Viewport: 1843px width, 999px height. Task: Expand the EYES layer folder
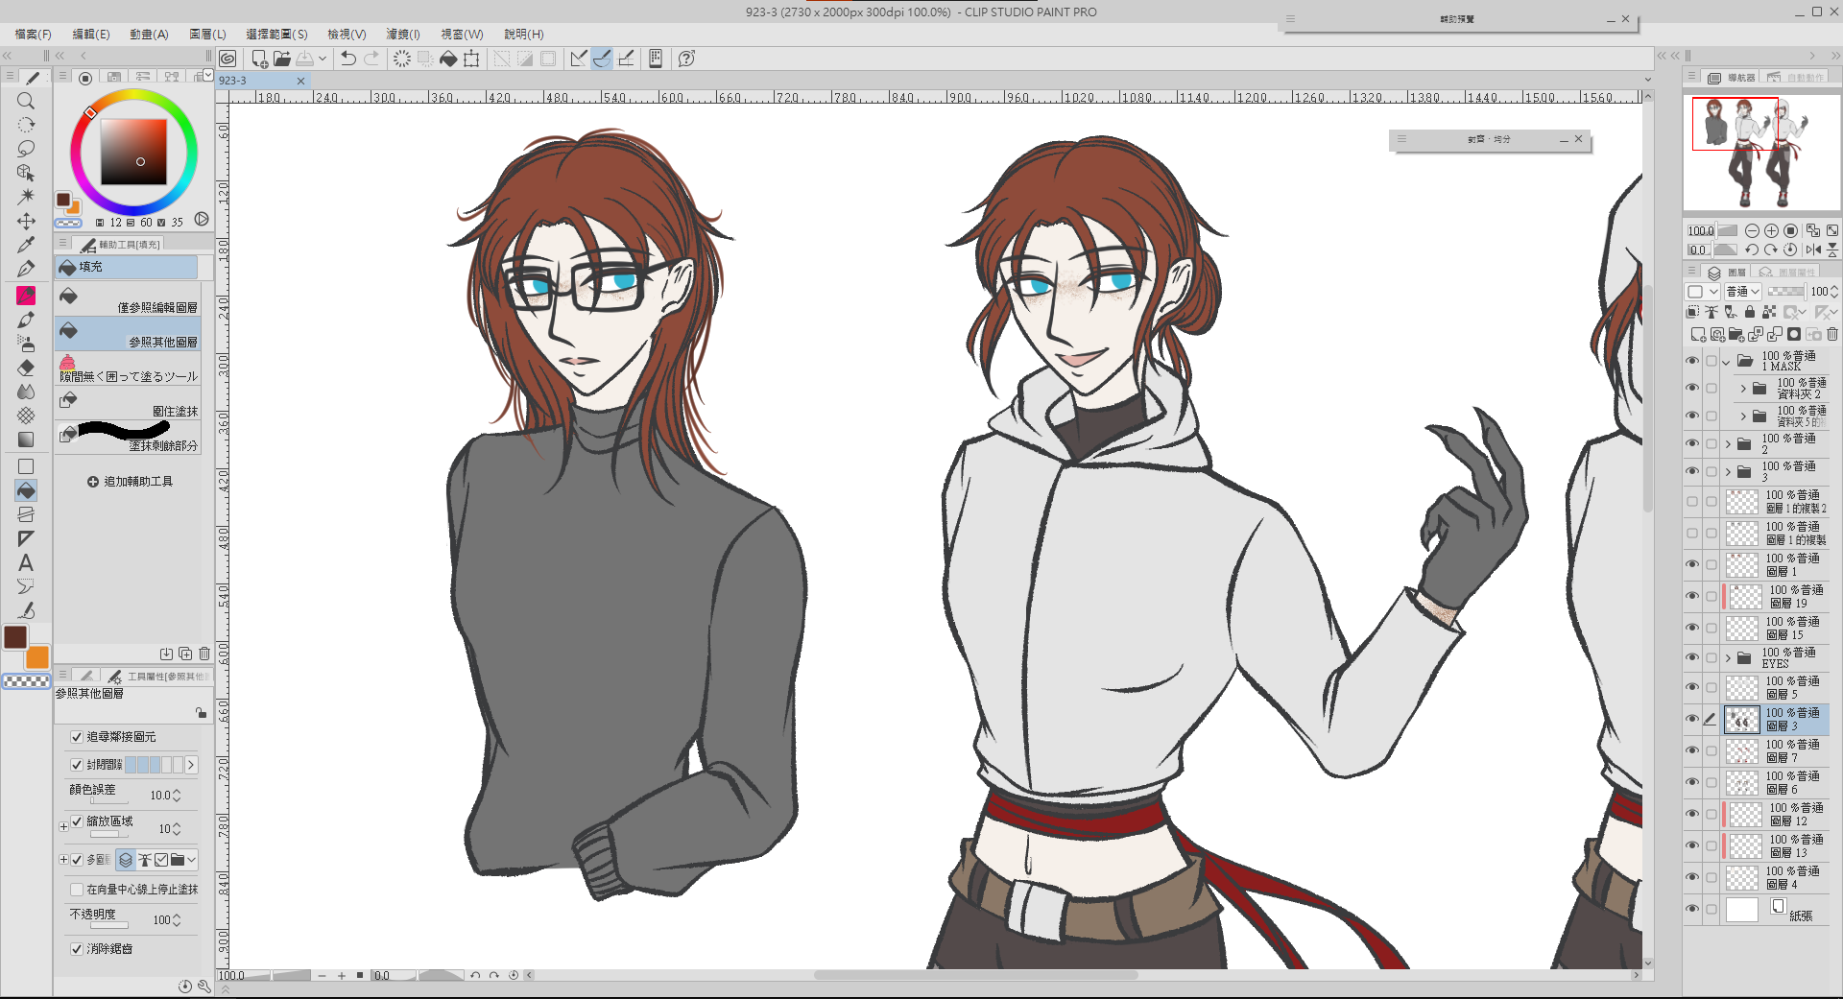[1728, 658]
